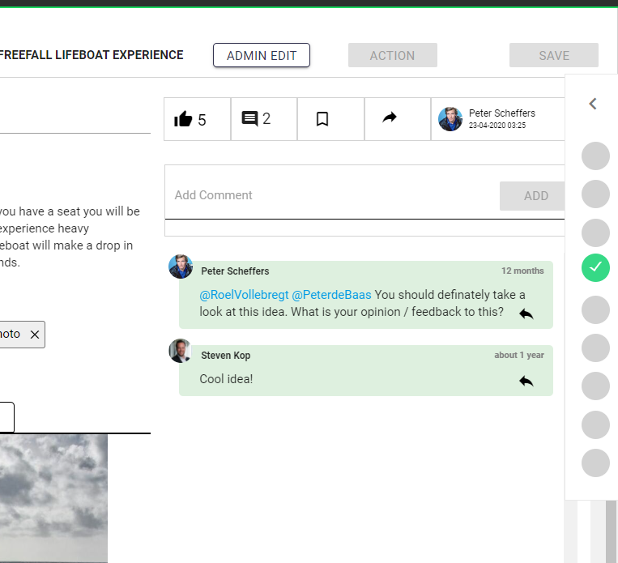Open the comments count icon
618x563 pixels.
(249, 119)
